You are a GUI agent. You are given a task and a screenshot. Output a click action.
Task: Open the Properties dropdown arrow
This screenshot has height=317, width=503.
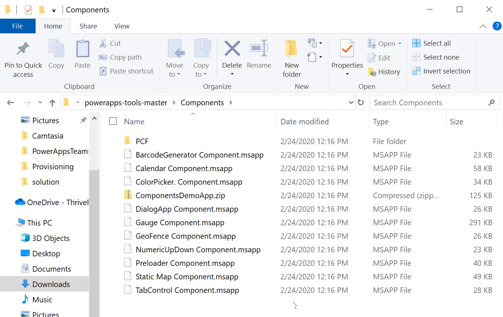(347, 74)
